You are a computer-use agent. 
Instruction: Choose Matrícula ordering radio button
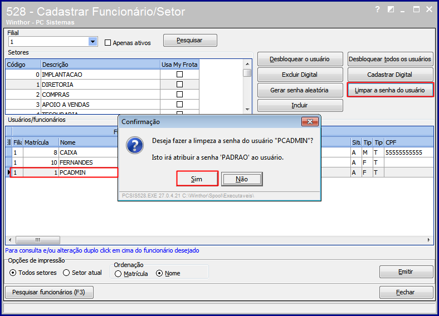coord(118,274)
